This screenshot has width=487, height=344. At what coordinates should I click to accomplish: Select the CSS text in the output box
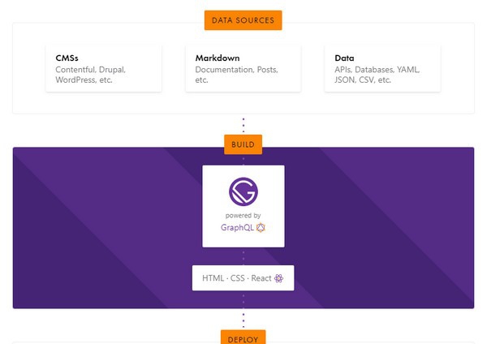(237, 278)
